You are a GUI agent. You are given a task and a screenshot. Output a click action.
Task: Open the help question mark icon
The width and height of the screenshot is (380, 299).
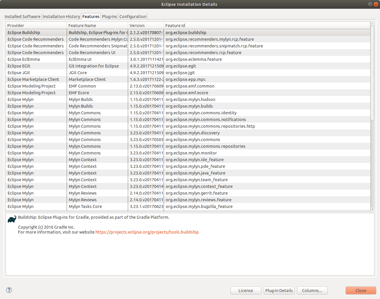click(x=9, y=290)
